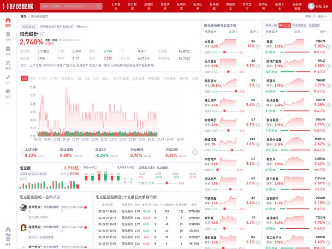Click the stock search input field
Screen dimensions: 332x249
point(71,6)
